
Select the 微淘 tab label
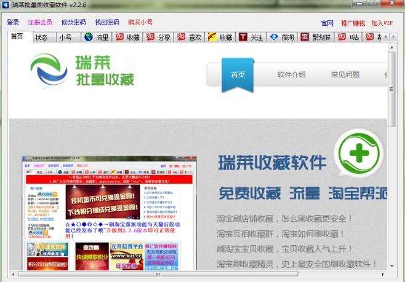287,37
